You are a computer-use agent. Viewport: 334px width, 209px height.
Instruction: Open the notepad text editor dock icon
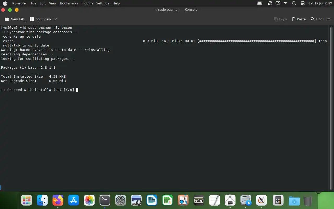pyautogui.click(x=214, y=200)
